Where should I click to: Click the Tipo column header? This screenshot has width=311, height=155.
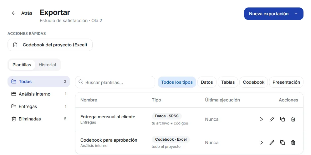156,100
